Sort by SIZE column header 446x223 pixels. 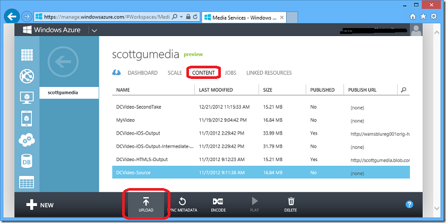point(268,90)
